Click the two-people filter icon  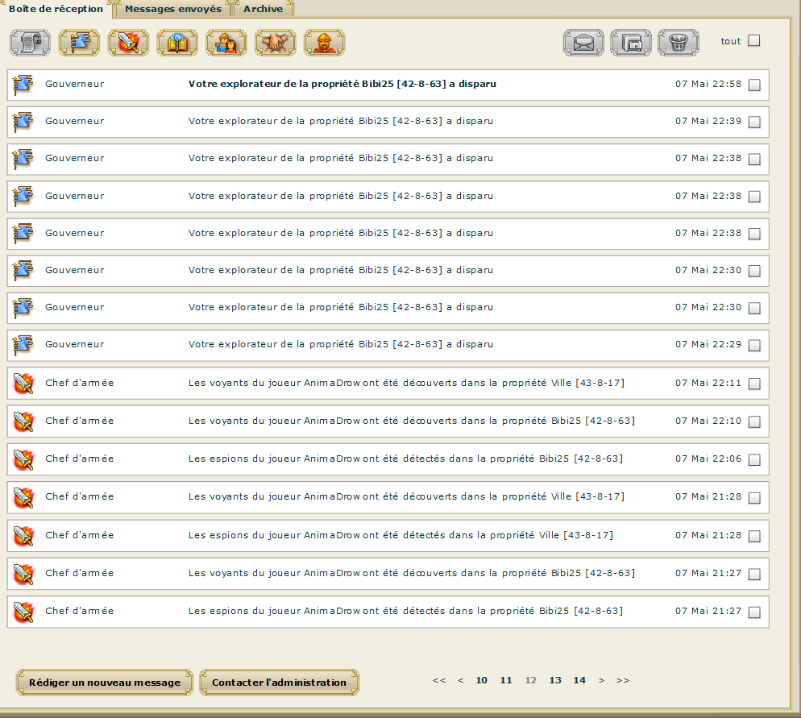tap(226, 43)
